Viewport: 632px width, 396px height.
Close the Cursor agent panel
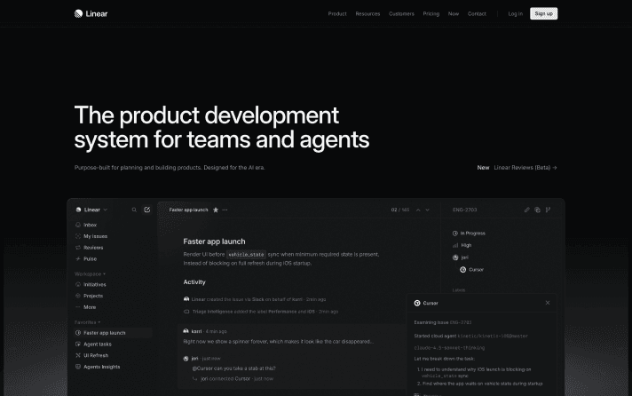click(548, 303)
